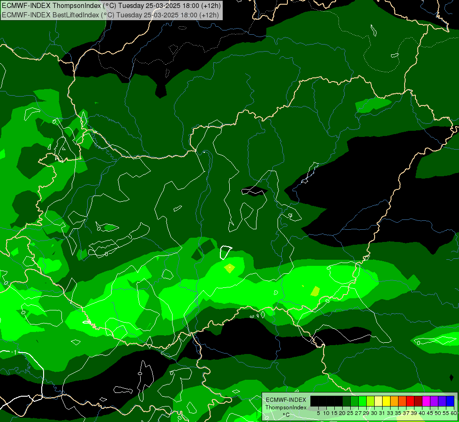459x422 pixels.
Task: Click the BestLiftedIndex header line at top
Action: [x=110, y=15]
